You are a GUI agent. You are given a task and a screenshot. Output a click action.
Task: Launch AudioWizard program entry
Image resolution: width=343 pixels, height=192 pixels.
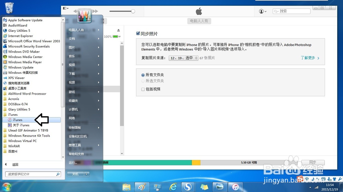tap(15, 25)
